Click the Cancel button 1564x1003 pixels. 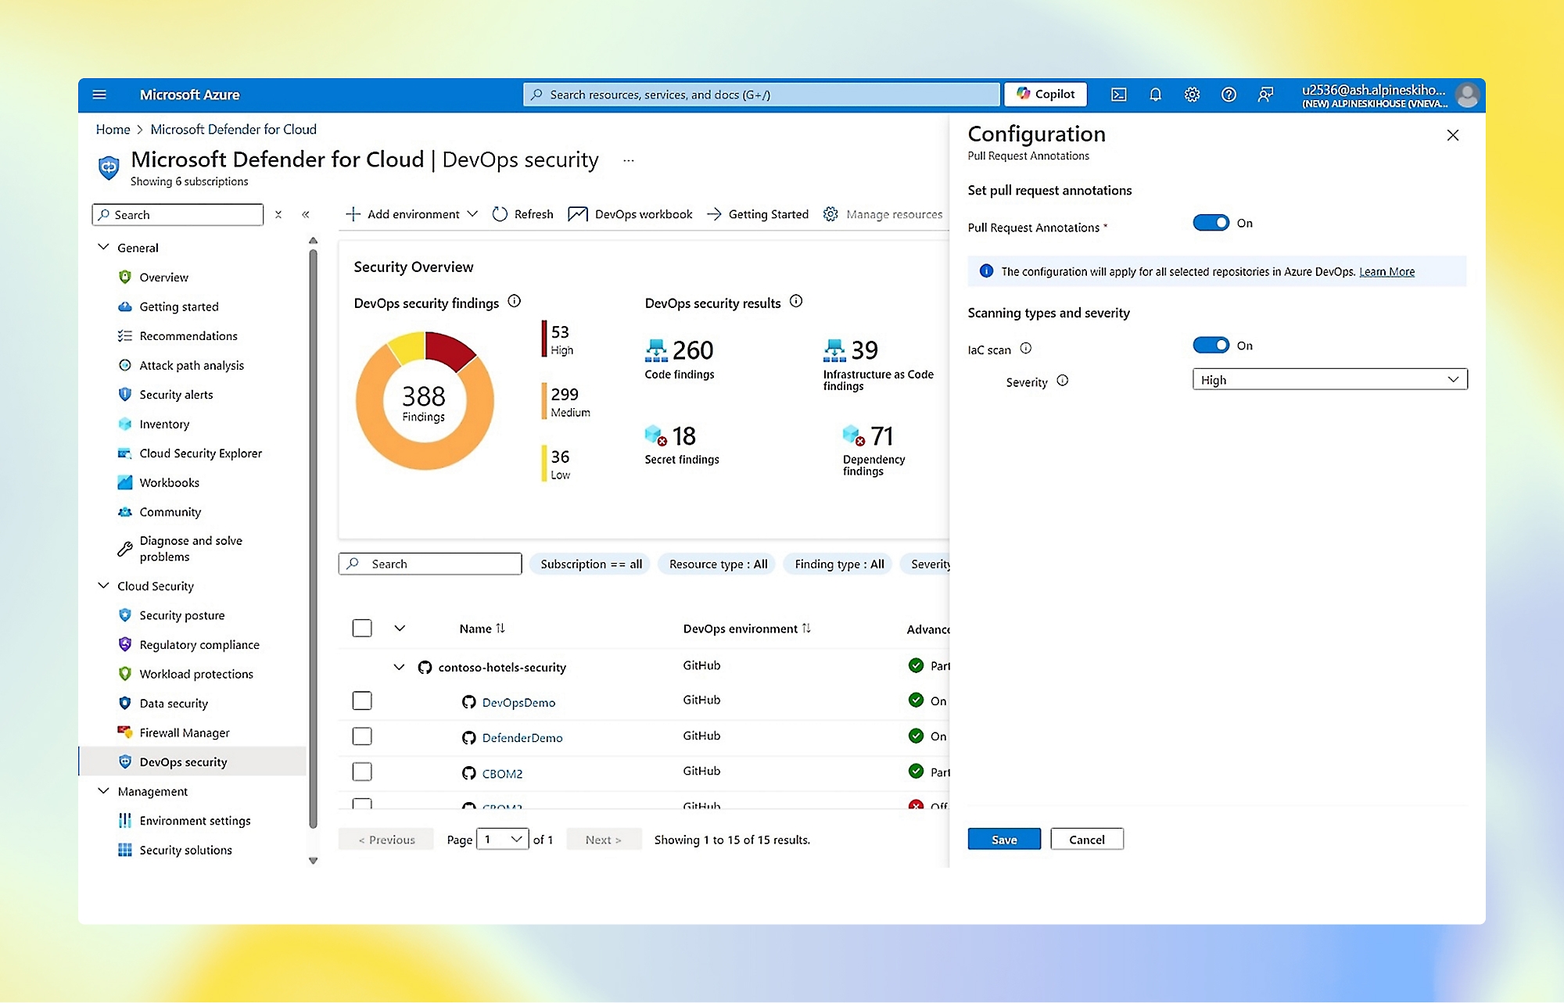pos(1086,839)
